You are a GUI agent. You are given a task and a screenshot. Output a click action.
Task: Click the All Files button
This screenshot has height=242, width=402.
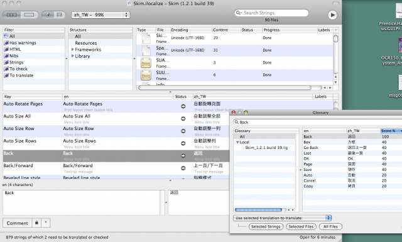click(x=330, y=227)
